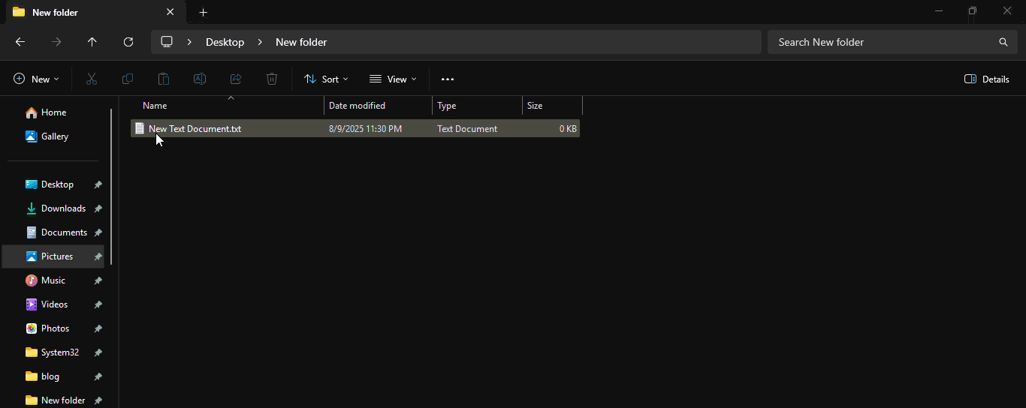
Task: Go back with the back arrow
Action: pos(20,42)
